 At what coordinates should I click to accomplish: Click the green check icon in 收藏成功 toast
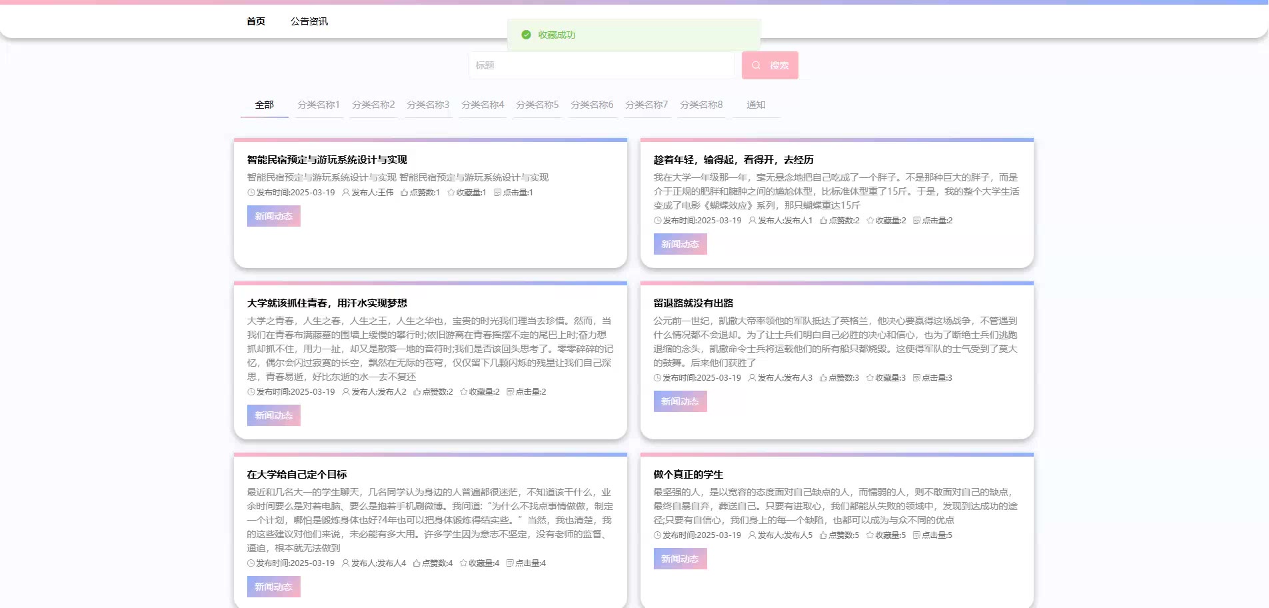pyautogui.click(x=527, y=35)
